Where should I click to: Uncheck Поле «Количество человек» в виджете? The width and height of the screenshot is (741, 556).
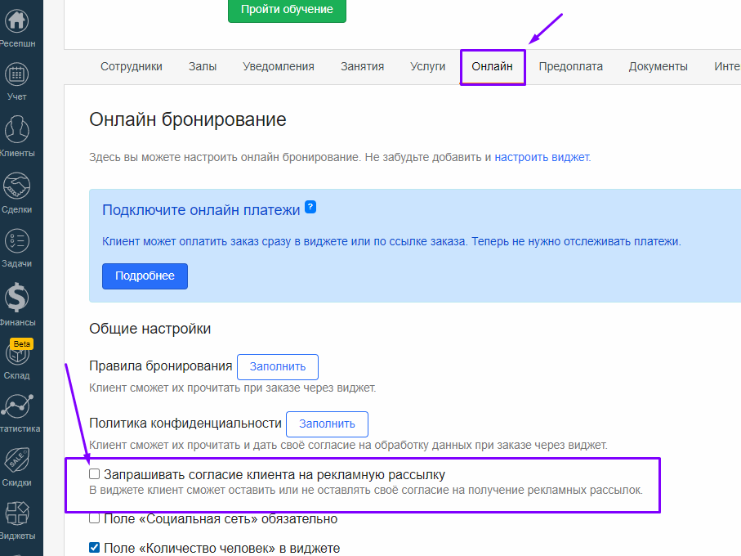(x=95, y=548)
